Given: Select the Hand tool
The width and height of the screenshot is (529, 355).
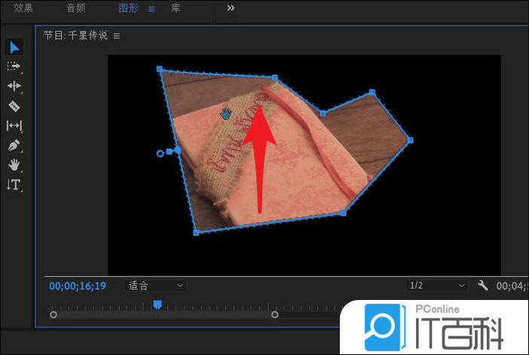Looking at the screenshot, I should coord(14,165).
